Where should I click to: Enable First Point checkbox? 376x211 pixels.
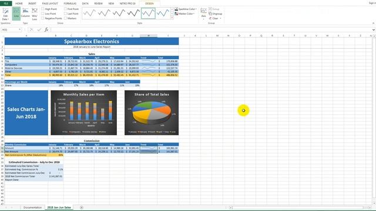(x=65, y=9)
